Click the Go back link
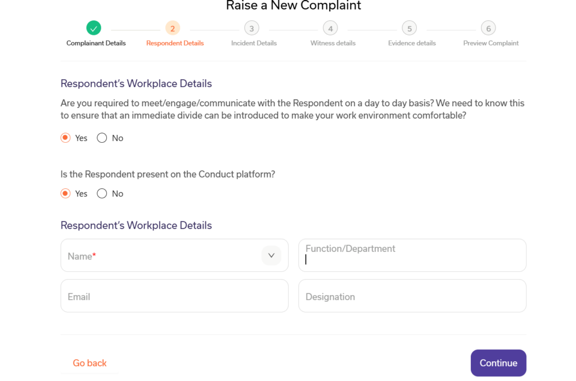This screenshot has height=381, width=576. tap(89, 363)
